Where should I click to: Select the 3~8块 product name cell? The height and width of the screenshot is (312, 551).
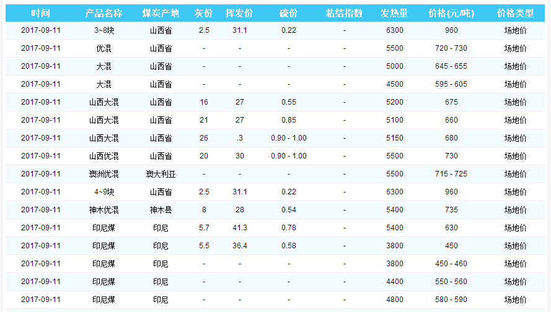click(x=104, y=30)
